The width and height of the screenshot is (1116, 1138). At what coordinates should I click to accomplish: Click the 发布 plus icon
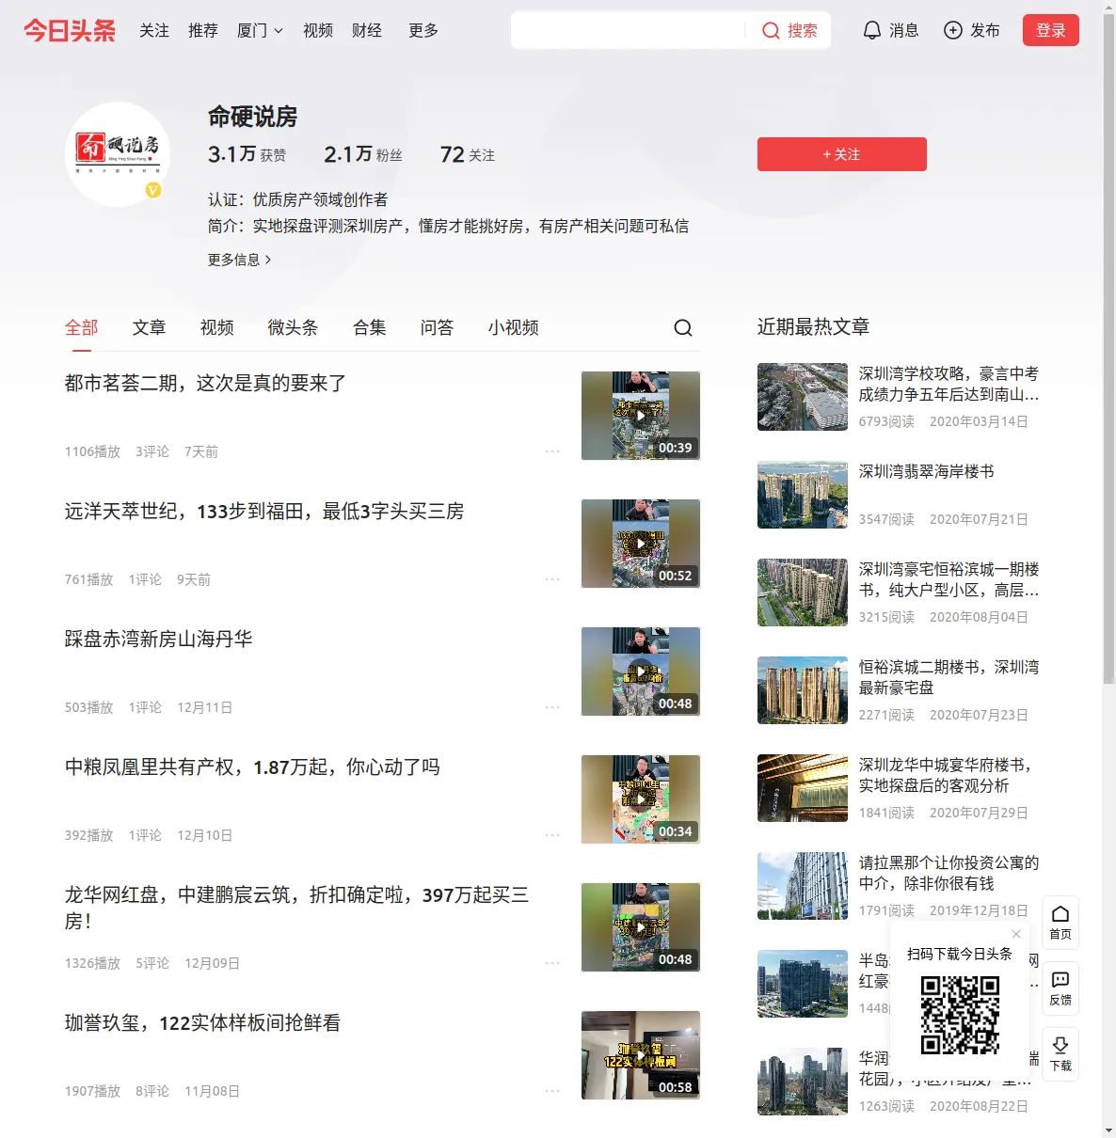[x=953, y=31]
